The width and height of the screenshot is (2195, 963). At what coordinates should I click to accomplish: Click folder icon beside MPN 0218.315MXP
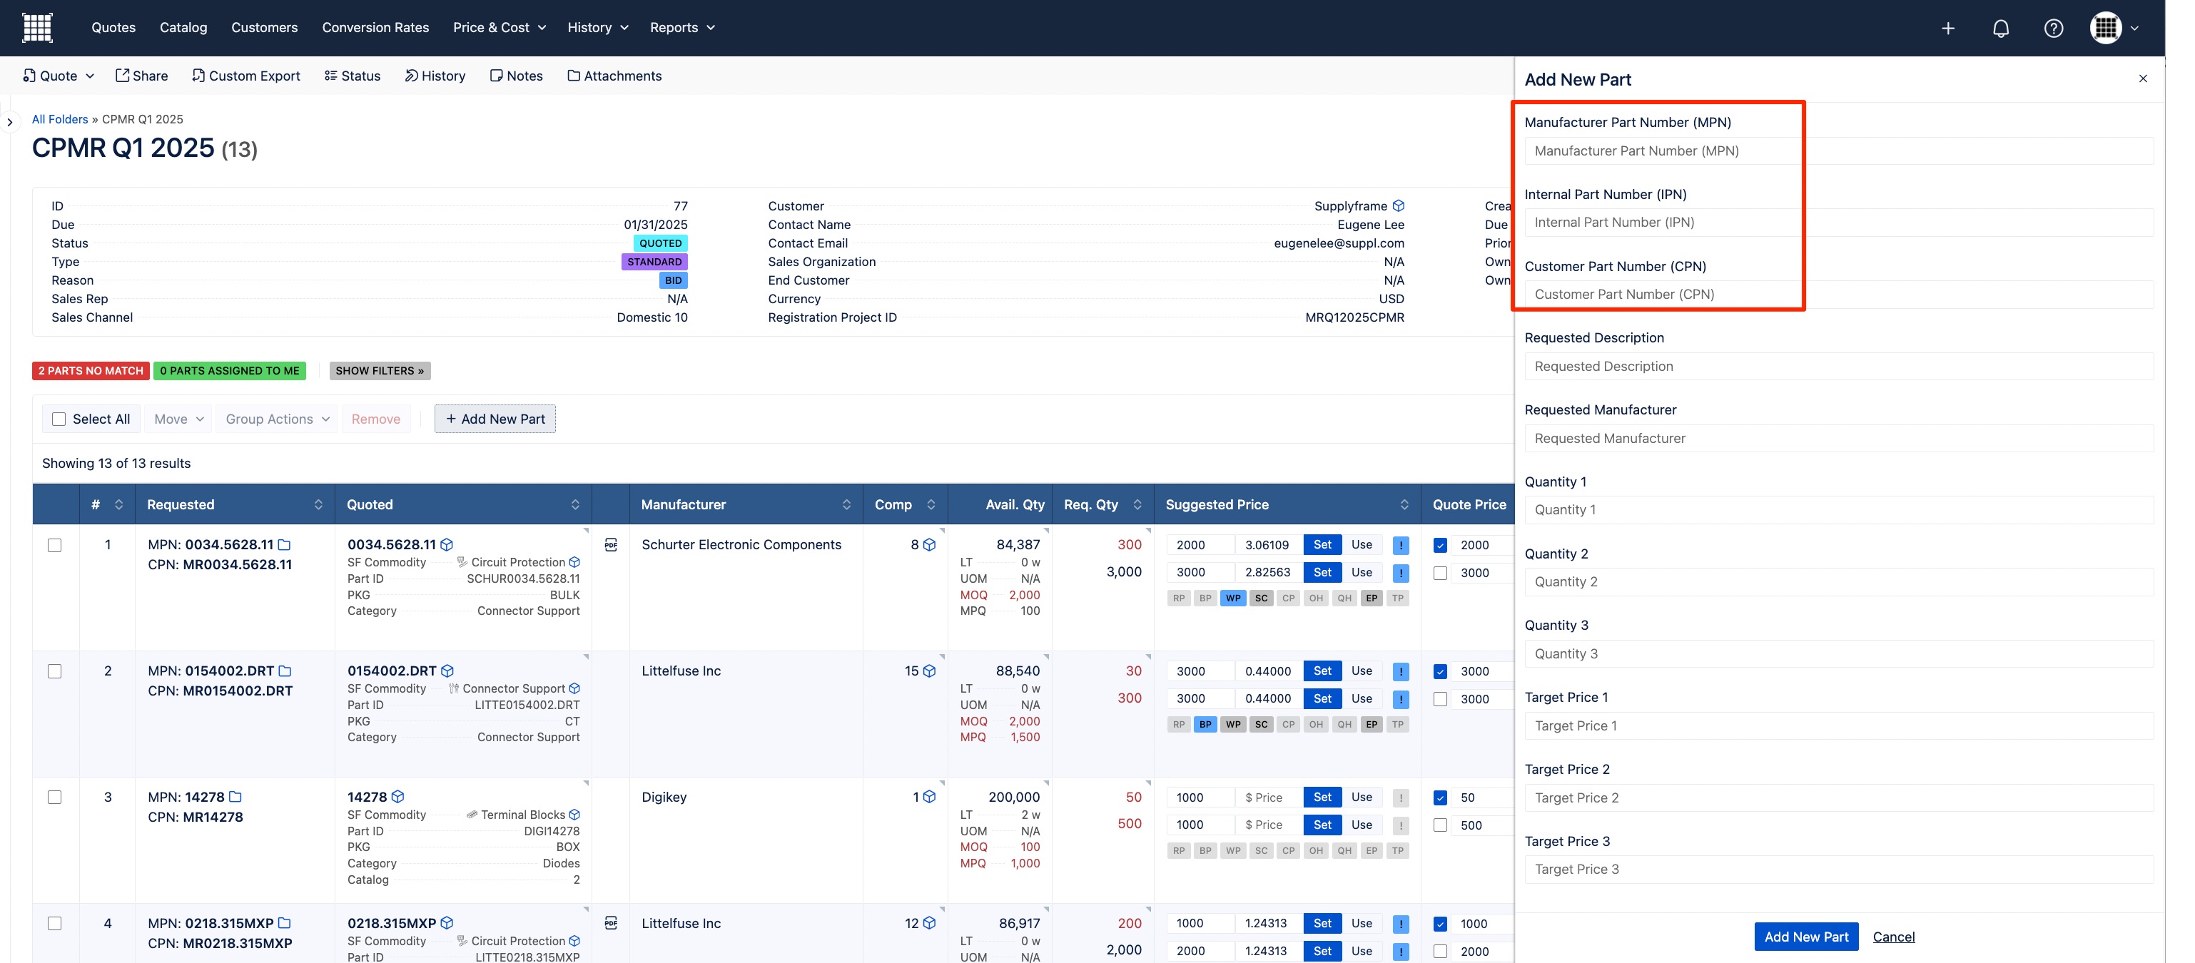[285, 923]
